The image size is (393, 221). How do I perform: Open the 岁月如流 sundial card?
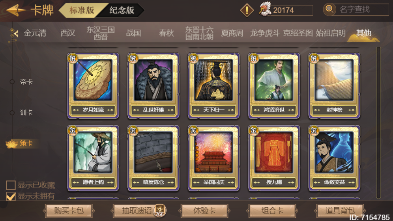(93, 85)
